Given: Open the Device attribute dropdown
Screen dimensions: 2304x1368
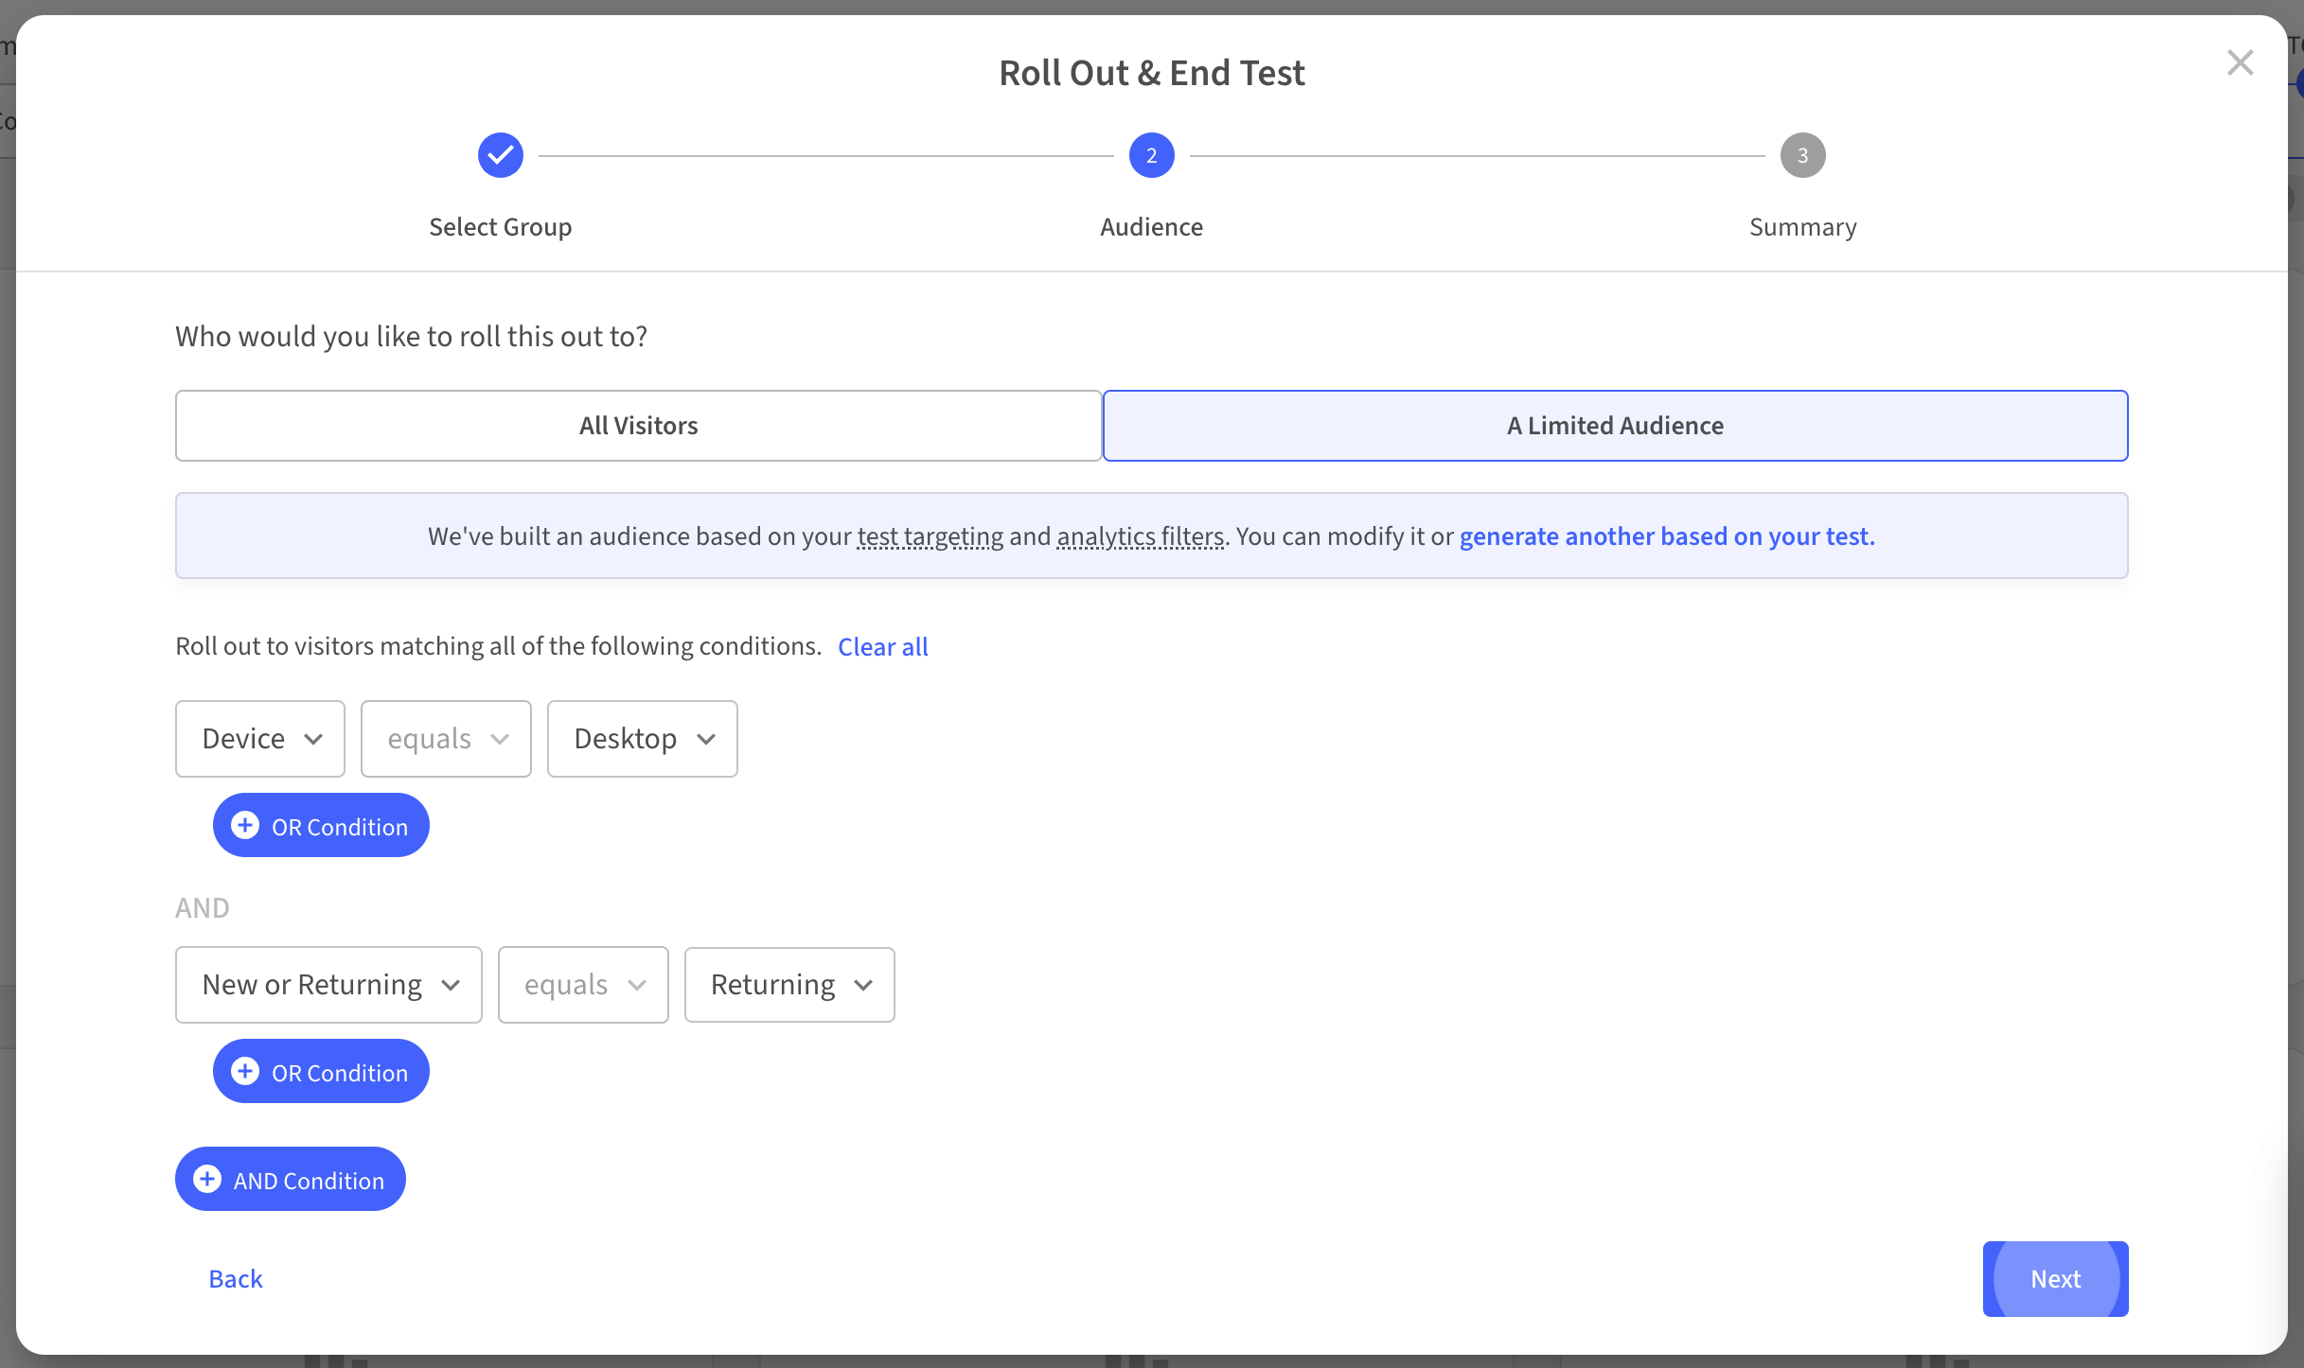Looking at the screenshot, I should [260, 739].
